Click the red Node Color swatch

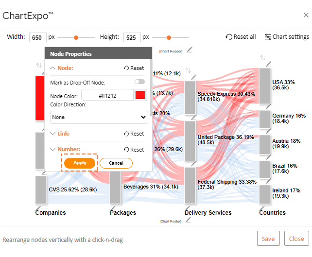point(140,95)
